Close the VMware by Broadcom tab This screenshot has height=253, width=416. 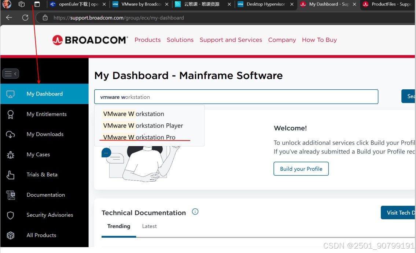(167, 4)
